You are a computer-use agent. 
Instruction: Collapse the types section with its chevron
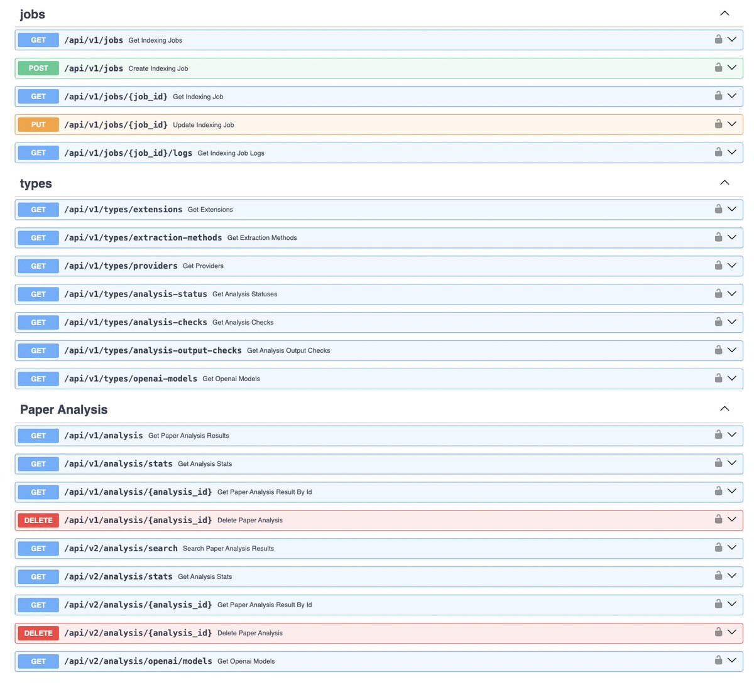coord(724,183)
